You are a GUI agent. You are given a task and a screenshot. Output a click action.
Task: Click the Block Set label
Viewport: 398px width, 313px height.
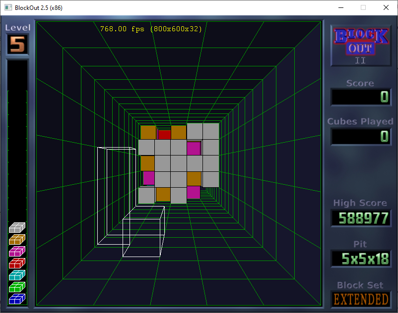coord(360,285)
